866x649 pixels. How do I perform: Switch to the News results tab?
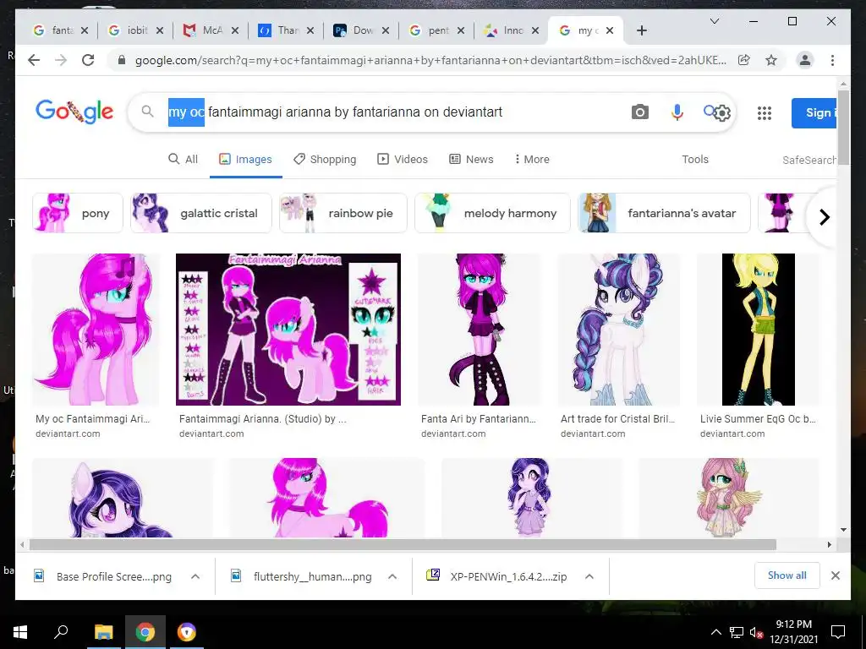471,159
